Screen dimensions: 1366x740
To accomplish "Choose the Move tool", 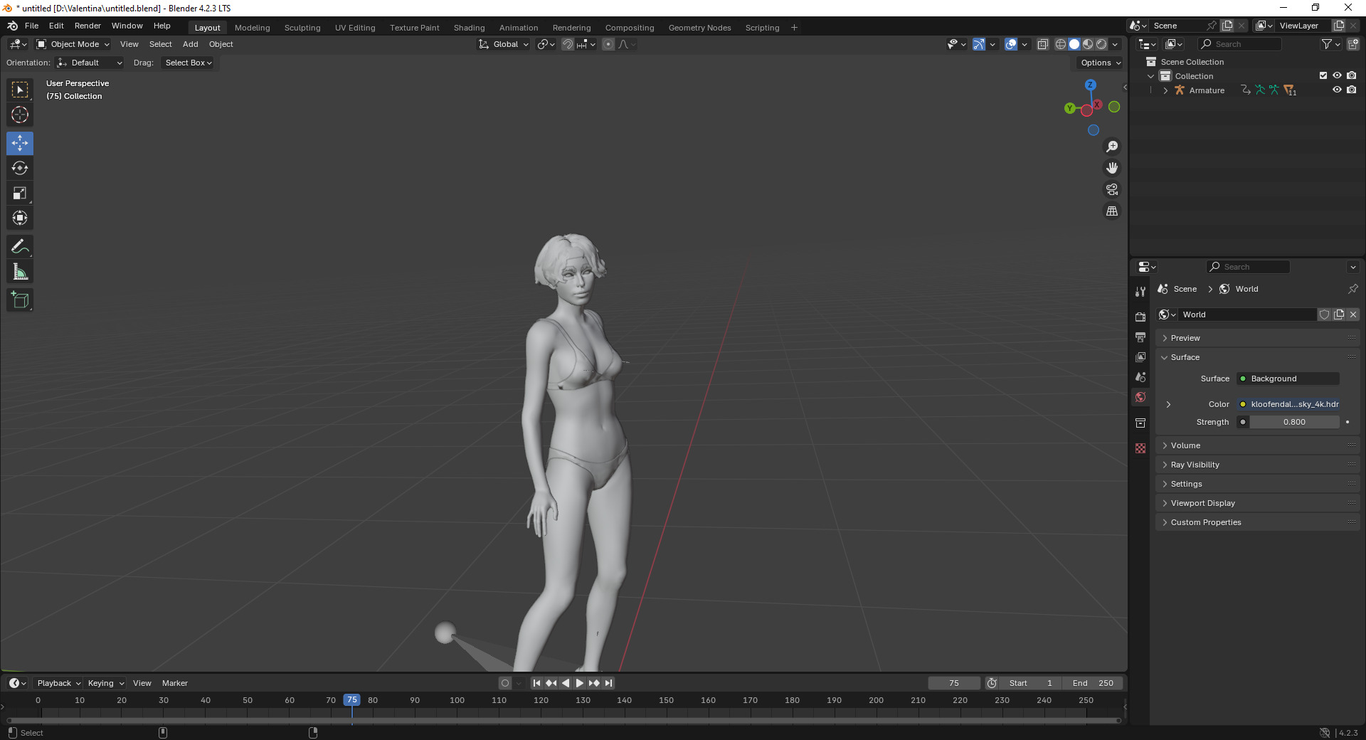I will (x=20, y=143).
